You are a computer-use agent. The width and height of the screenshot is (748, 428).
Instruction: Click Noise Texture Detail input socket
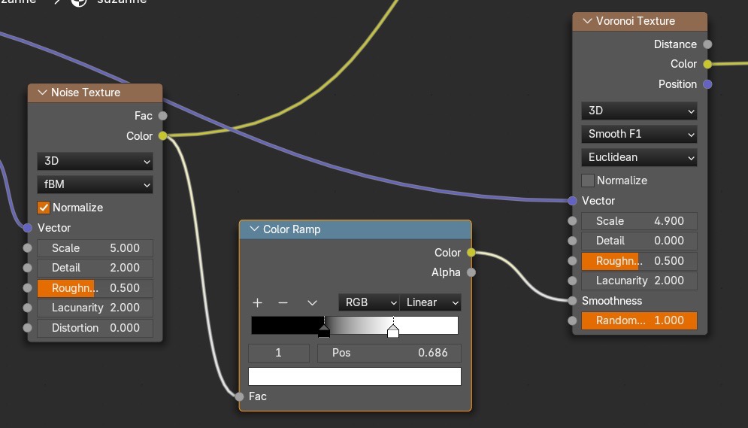coord(28,268)
